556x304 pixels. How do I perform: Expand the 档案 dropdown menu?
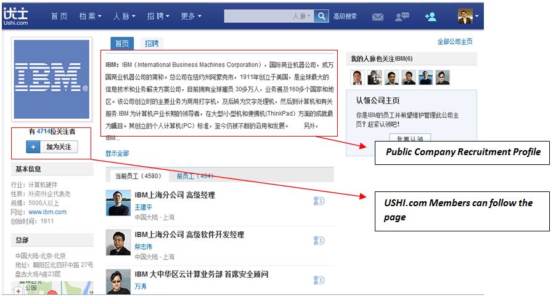tap(91, 16)
